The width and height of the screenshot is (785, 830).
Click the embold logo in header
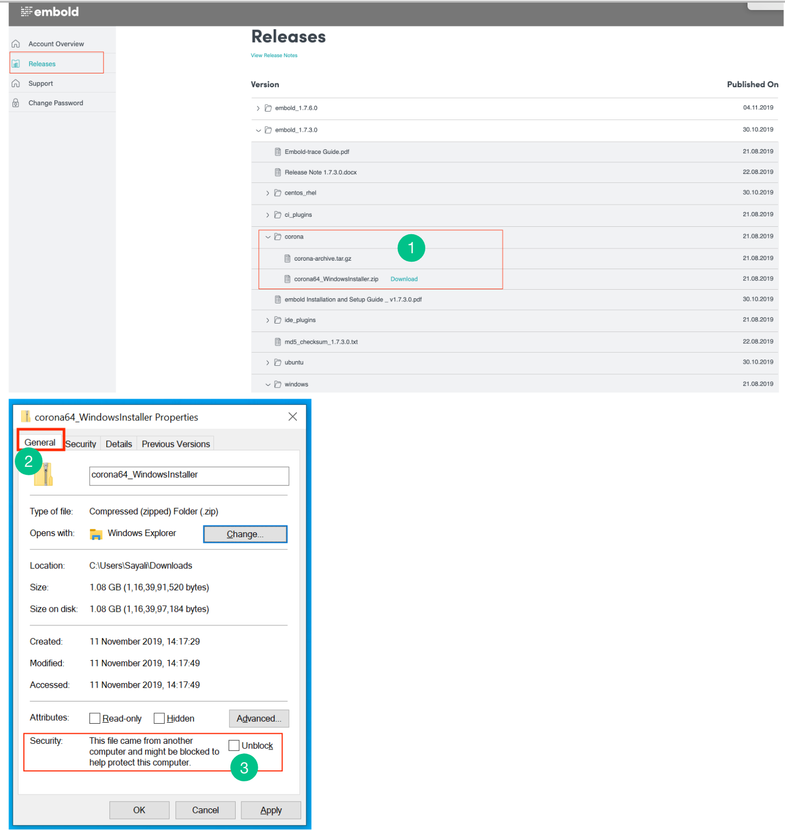50,12
